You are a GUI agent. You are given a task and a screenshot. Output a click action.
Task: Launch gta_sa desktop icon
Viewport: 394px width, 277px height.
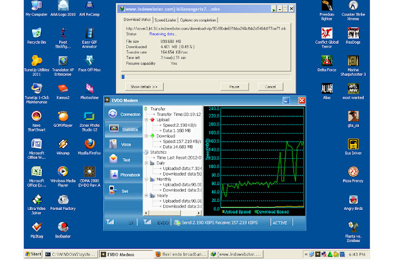(353, 119)
